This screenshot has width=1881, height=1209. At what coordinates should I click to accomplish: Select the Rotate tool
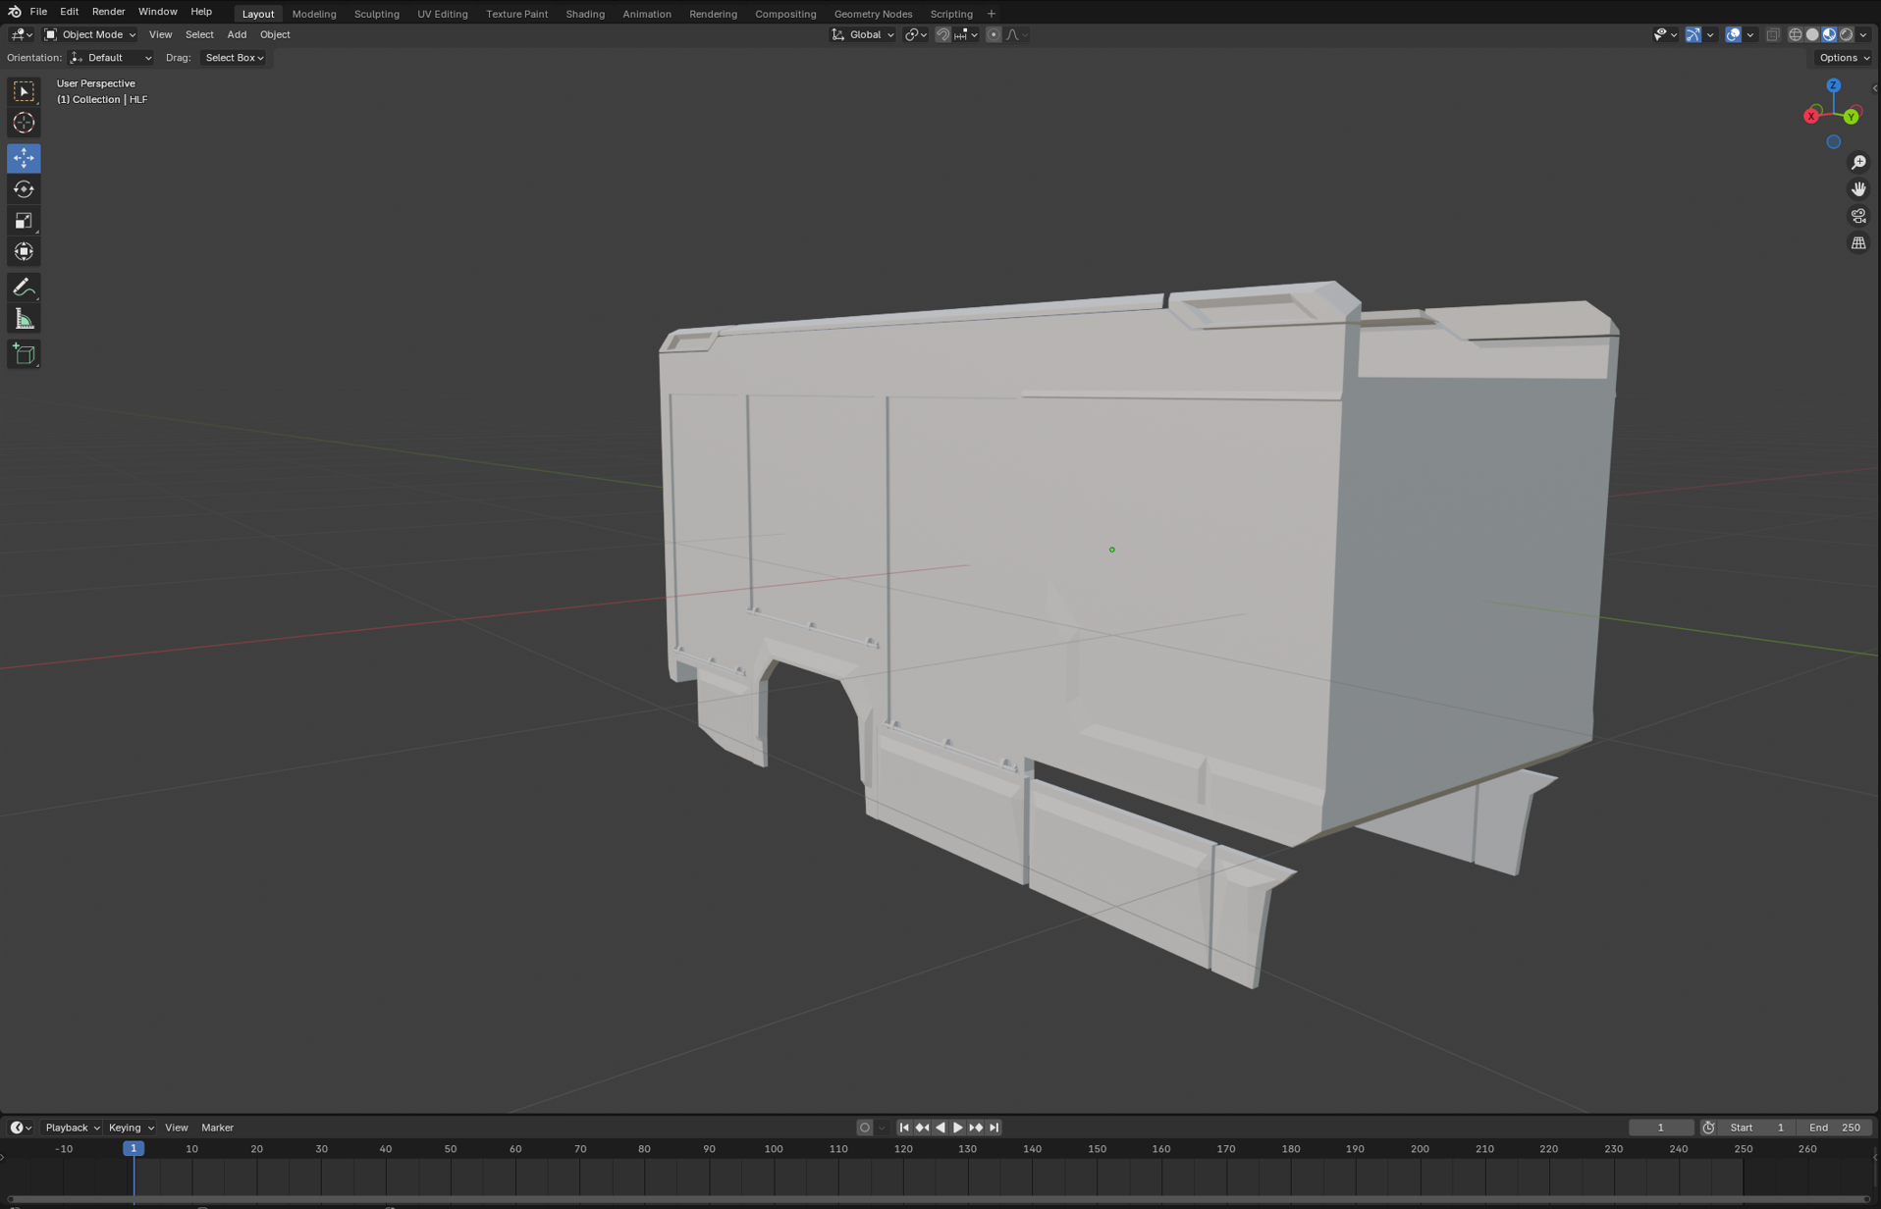point(24,189)
